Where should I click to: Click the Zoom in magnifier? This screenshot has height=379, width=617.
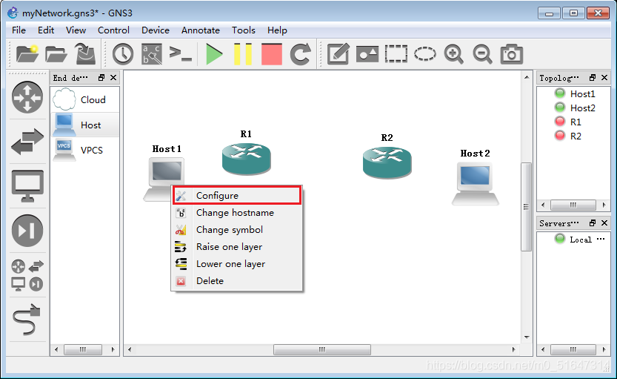[x=454, y=54]
